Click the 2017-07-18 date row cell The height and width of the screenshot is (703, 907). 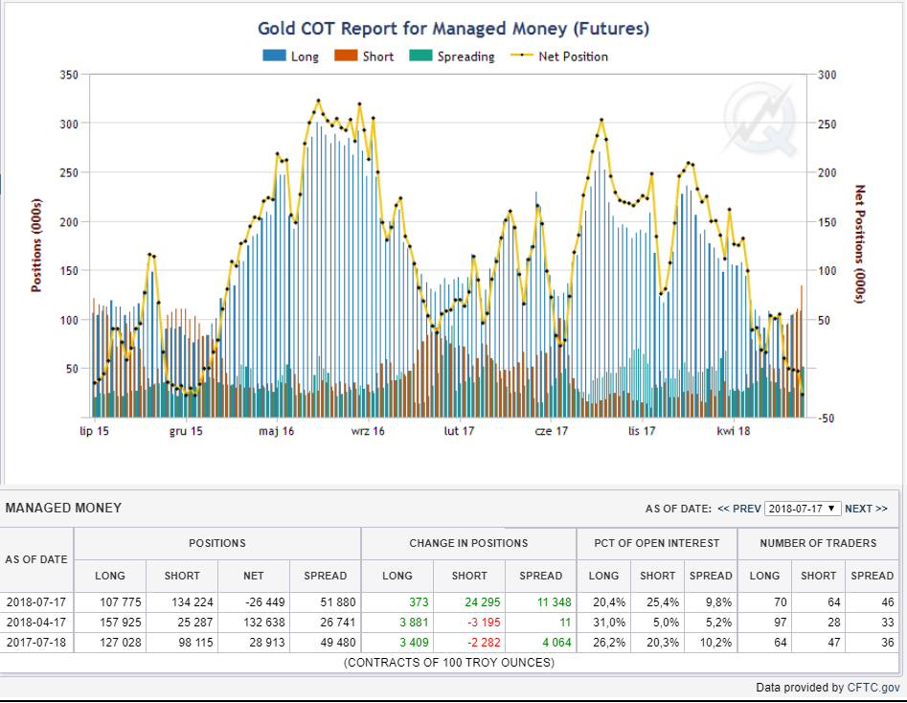(x=36, y=643)
